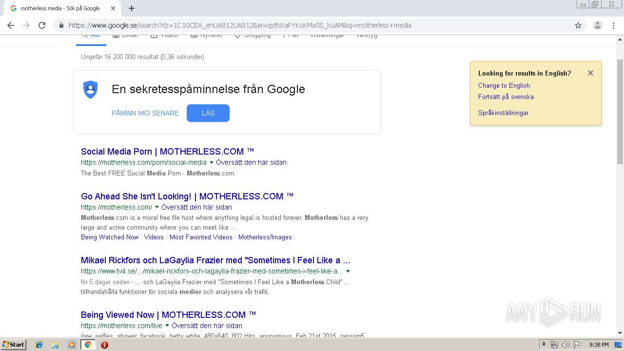Expand dropdown arrow beside https://motherless.com/ URL
Screen dimensions: 624x351
pyautogui.click(x=157, y=207)
